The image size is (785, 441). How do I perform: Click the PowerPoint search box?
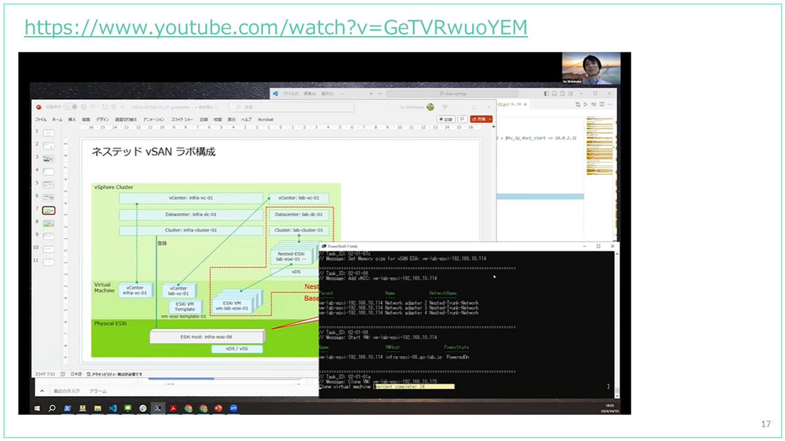(292, 107)
